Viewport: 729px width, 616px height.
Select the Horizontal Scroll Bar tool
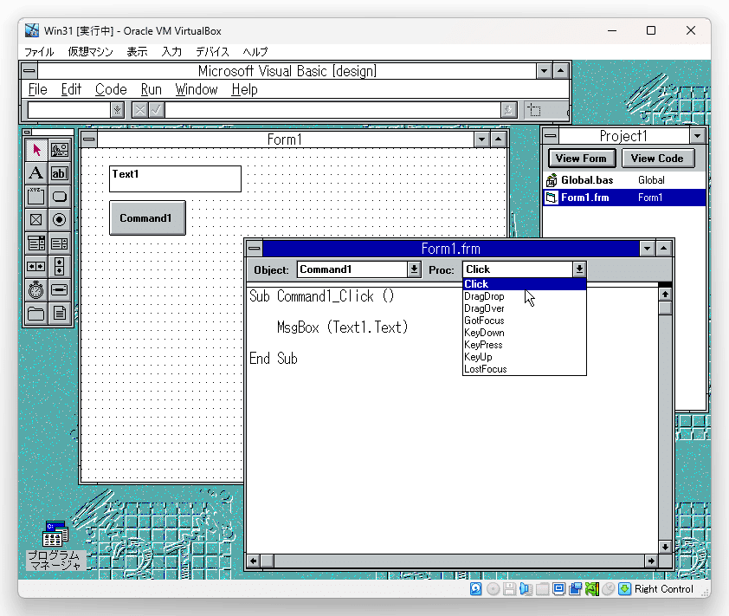[35, 267]
